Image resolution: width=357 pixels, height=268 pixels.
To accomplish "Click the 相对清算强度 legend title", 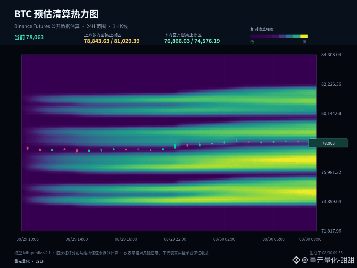I will [262, 29].
